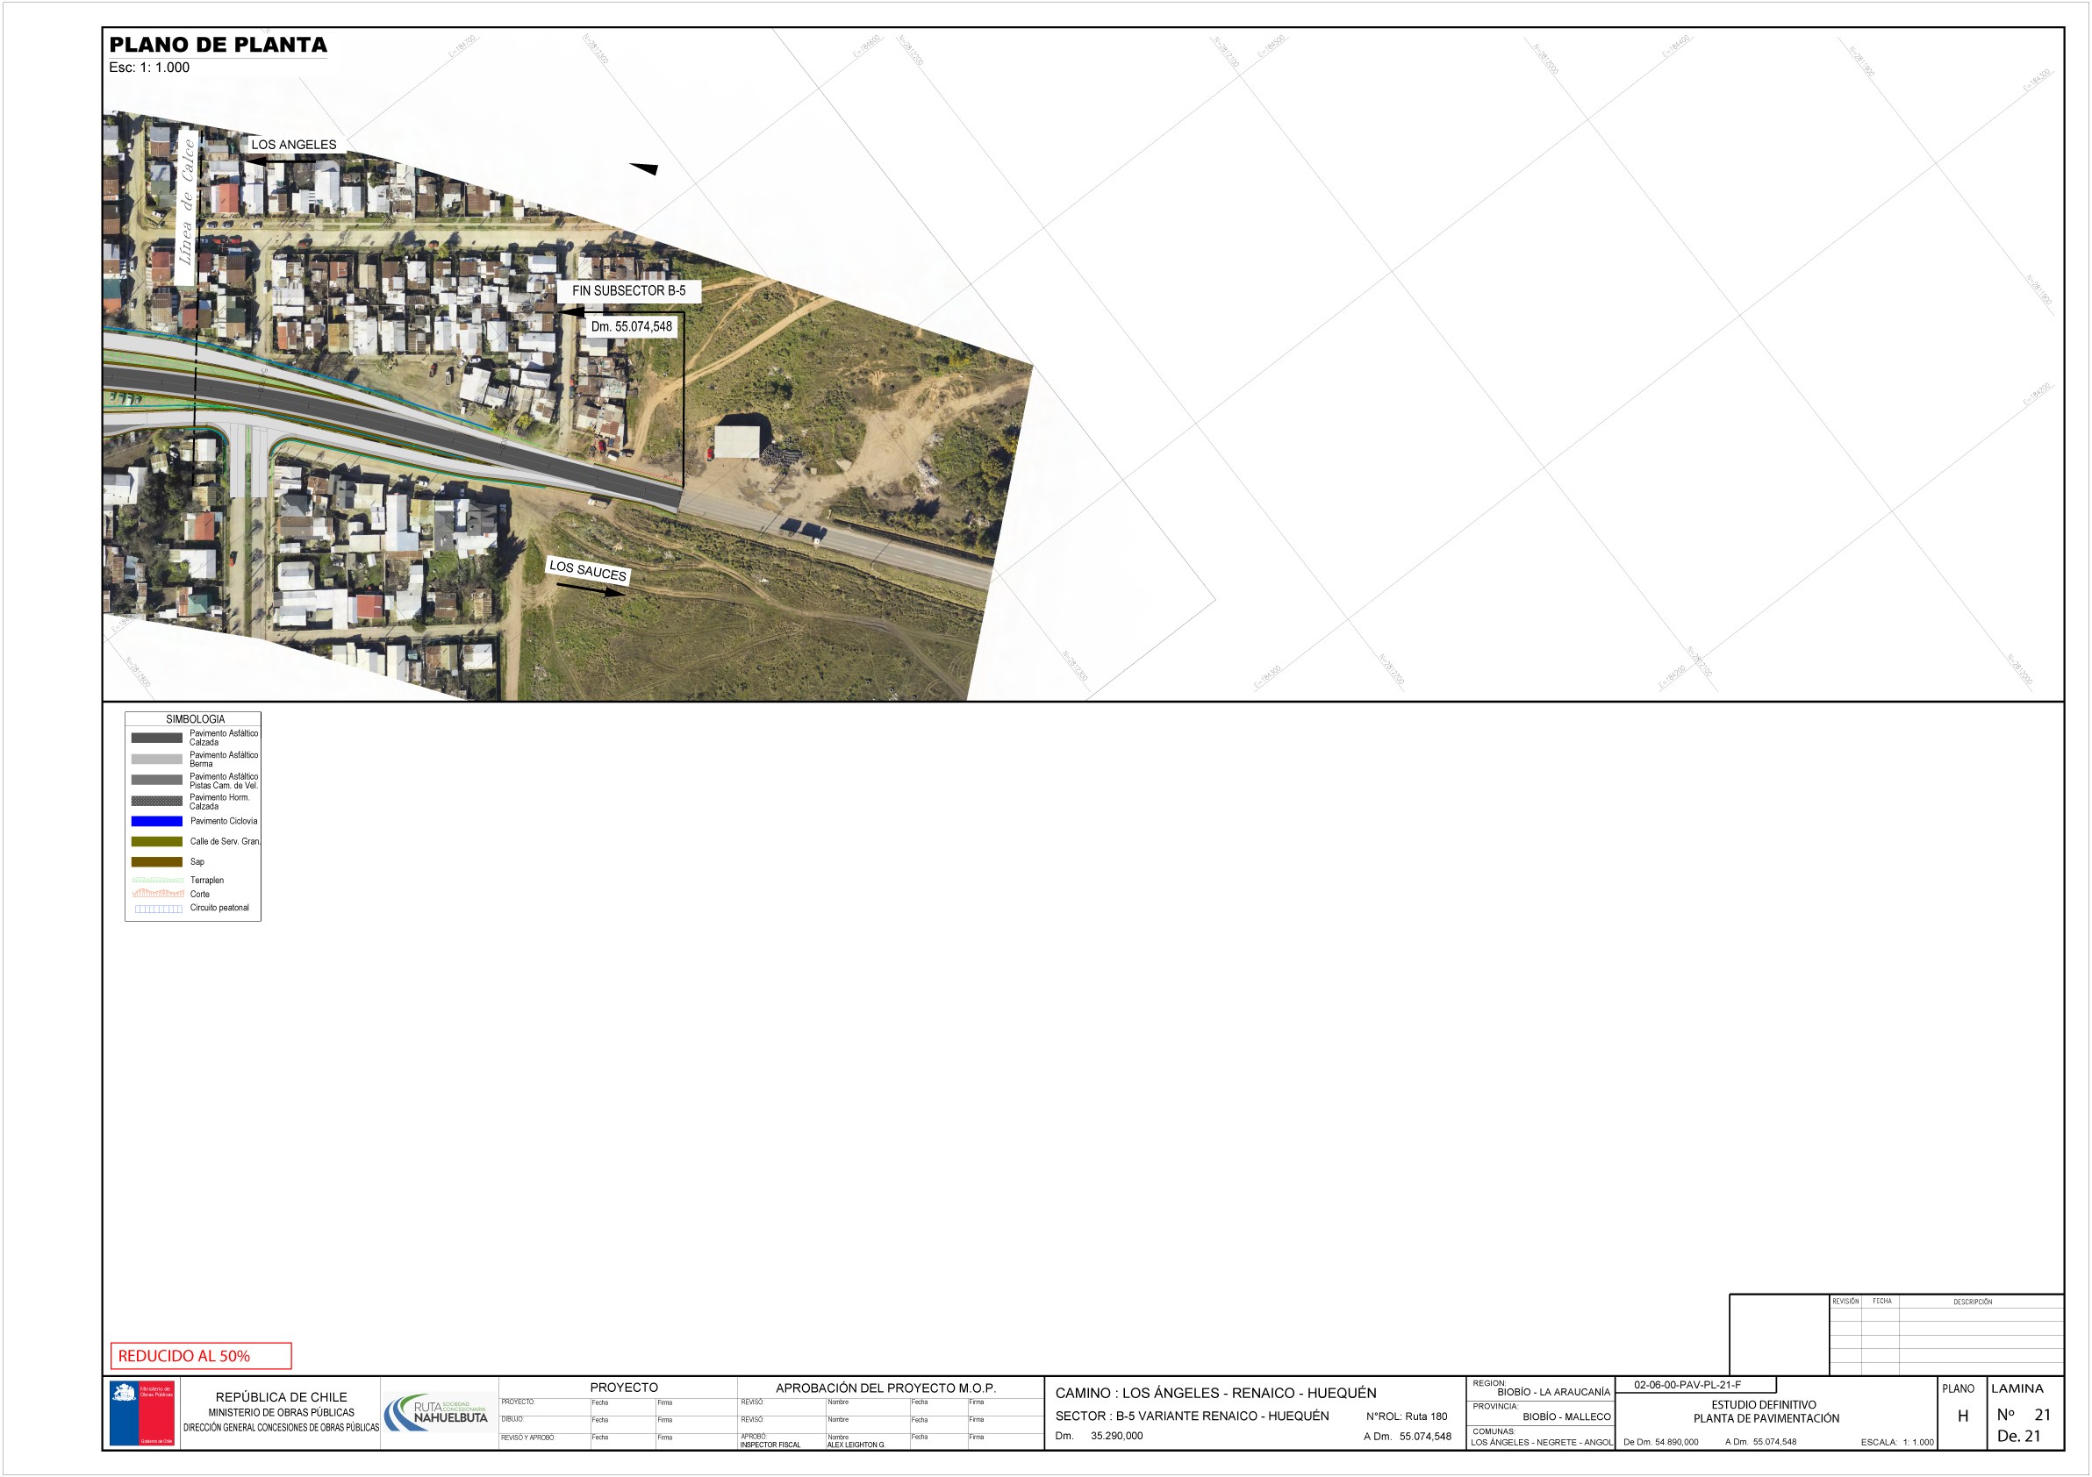Viewport: 2092px width, 1477px height.
Task: Click the 'Corte' legend label
Action: tap(199, 893)
